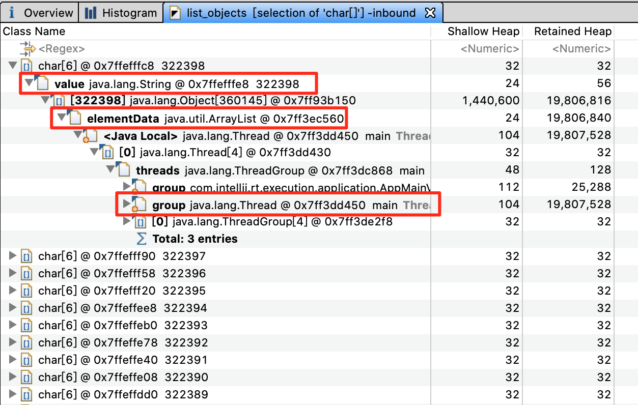Click icon of group java.lang.Thread main row
Viewport: 638px width, 405px height.
[139, 204]
